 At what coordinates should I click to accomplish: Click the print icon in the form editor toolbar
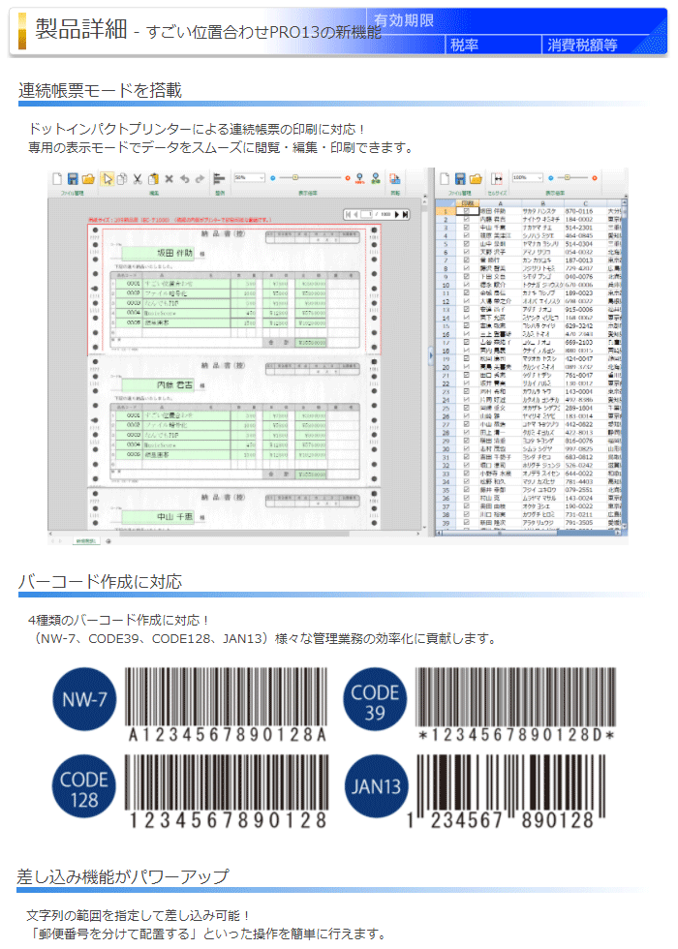coord(395,178)
